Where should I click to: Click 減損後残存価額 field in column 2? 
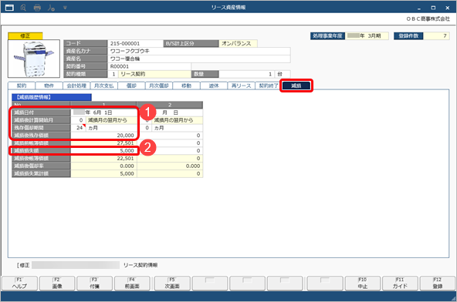click(x=170, y=136)
